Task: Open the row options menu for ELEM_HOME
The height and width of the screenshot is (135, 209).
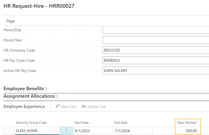Action: click(x=66, y=131)
